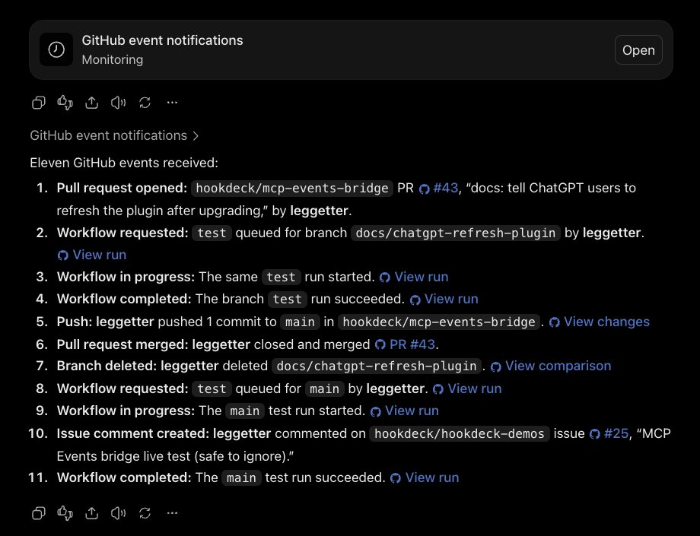Click docs/chatgpt-refresh-plugin code tag in item 2
This screenshot has height=536, width=700.
[455, 233]
